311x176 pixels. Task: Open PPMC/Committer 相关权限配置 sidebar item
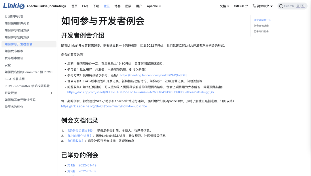coord(29,86)
